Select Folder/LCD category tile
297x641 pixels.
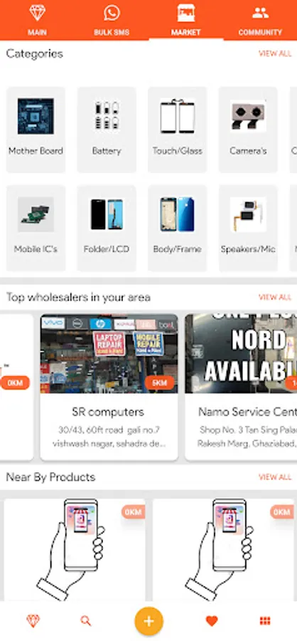point(107,228)
